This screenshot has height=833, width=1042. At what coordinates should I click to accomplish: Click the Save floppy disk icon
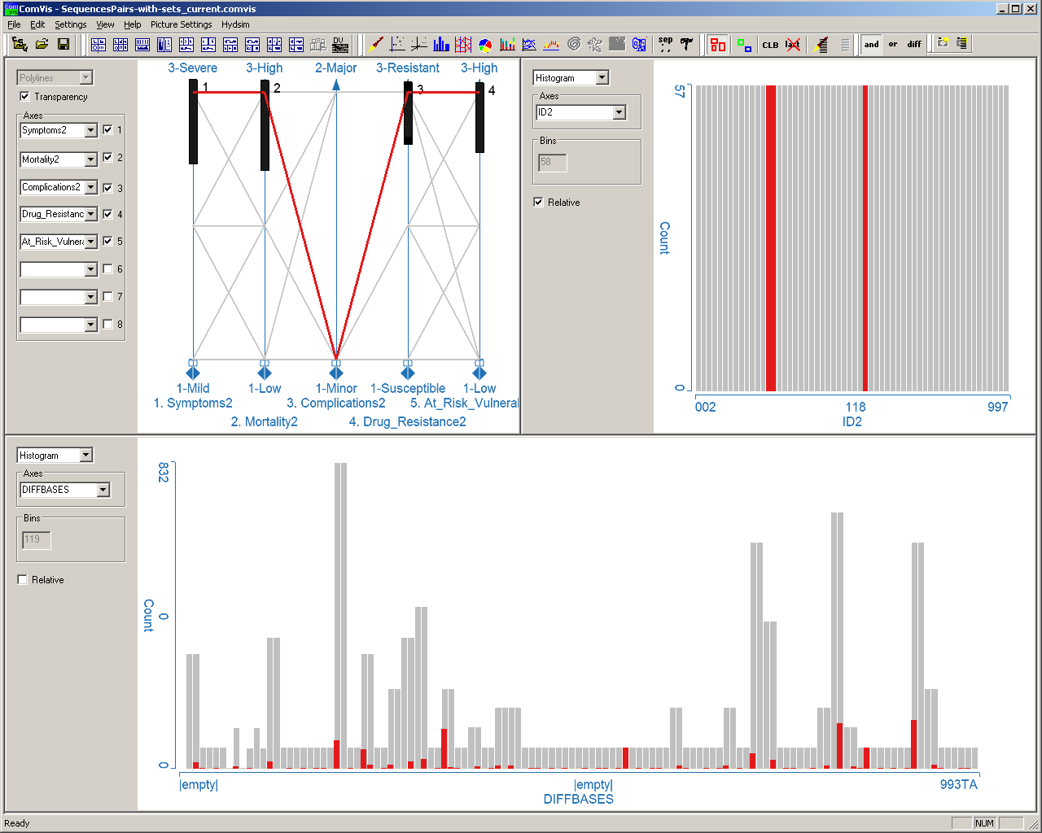(63, 44)
